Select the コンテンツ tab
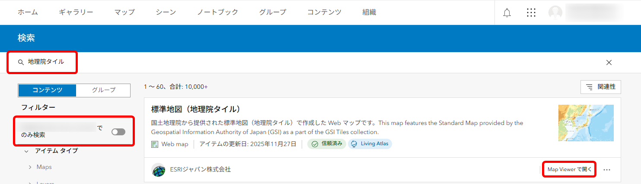 click(48, 90)
